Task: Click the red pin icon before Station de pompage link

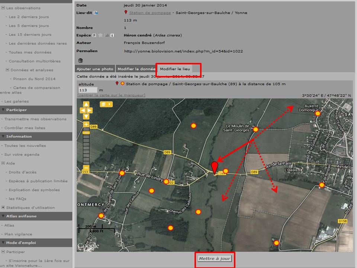Action: 126,12
